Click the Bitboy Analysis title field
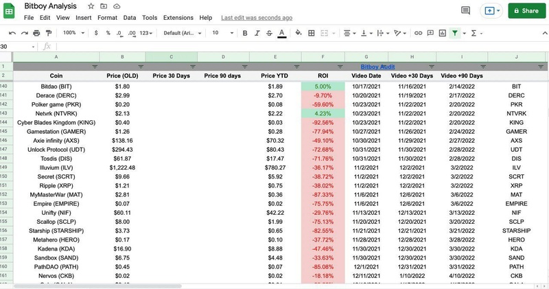This screenshot has width=549, height=289. (50, 6)
